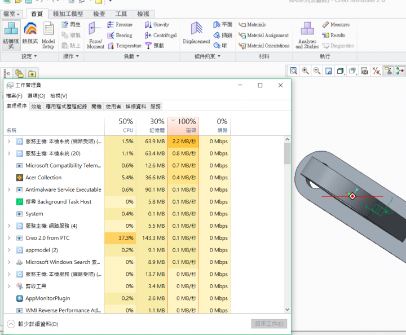Expand Creo 2.0 from PTC process
406x335 pixels.
[9, 237]
